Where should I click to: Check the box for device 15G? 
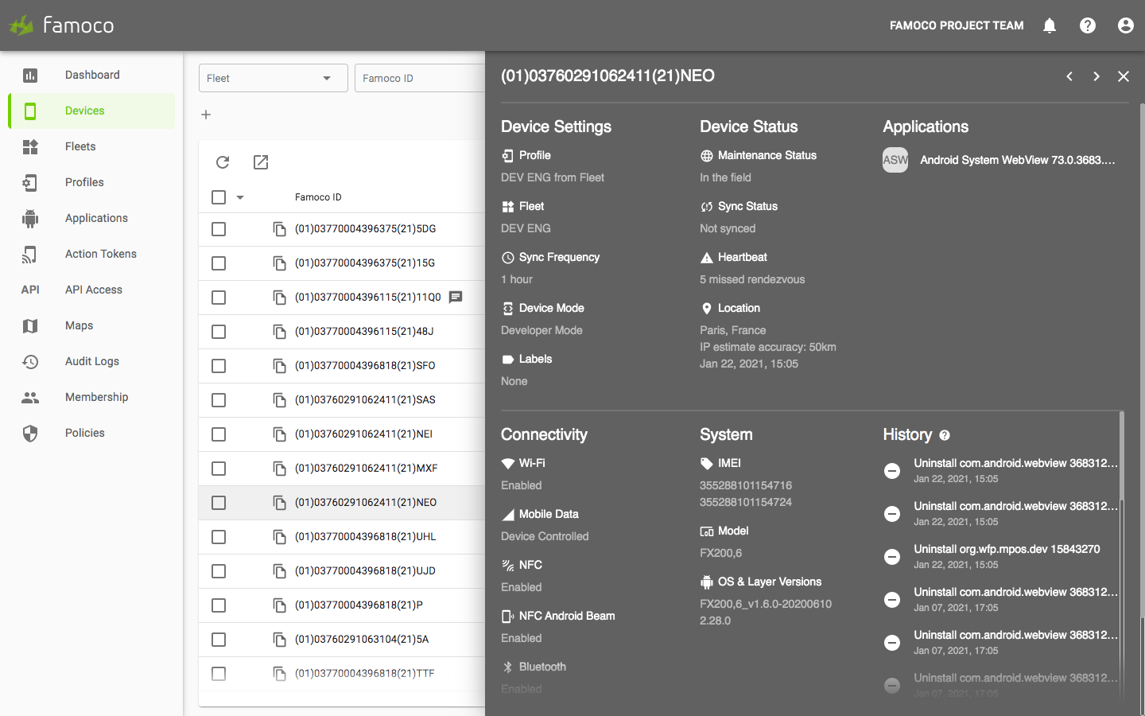tap(219, 263)
